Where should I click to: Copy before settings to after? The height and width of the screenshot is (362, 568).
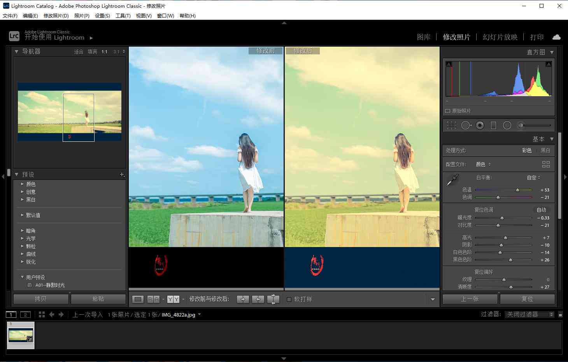click(x=243, y=299)
